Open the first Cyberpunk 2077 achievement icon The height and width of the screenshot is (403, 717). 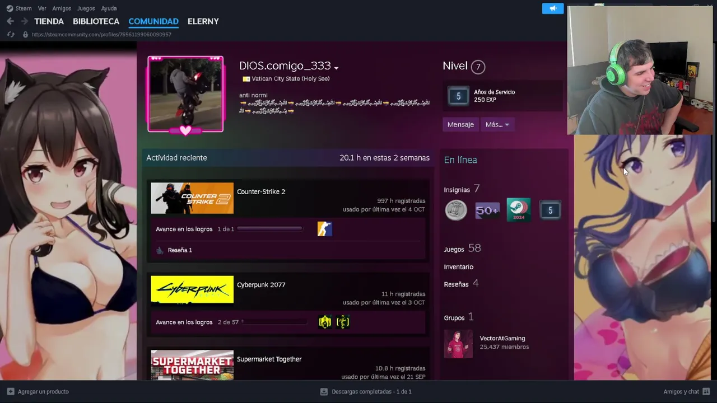point(325,322)
